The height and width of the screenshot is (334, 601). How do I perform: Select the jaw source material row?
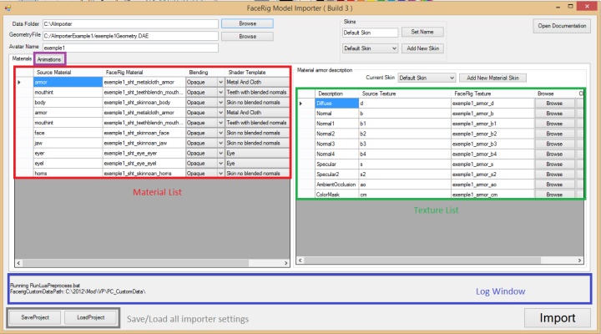(68, 143)
